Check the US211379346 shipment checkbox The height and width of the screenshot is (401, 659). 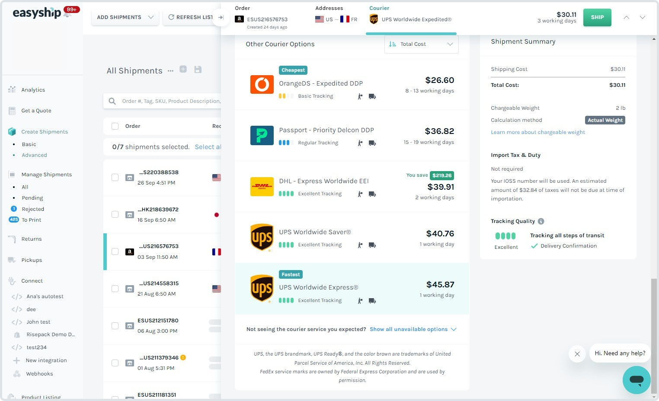coord(115,363)
